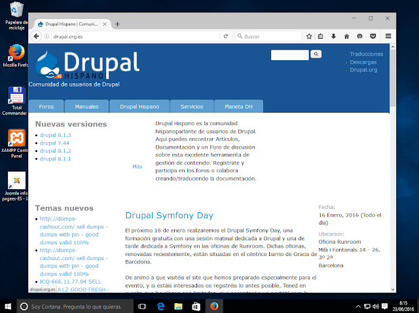Click the Firefox Buscar search field
Viewport: 419px width, 313px height.
click(x=268, y=37)
